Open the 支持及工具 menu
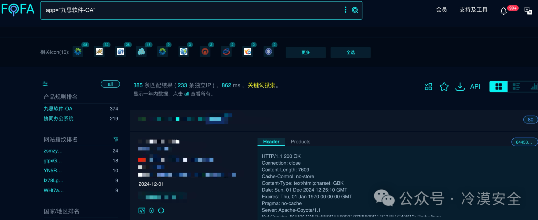This screenshot has width=538, height=220. [x=474, y=10]
